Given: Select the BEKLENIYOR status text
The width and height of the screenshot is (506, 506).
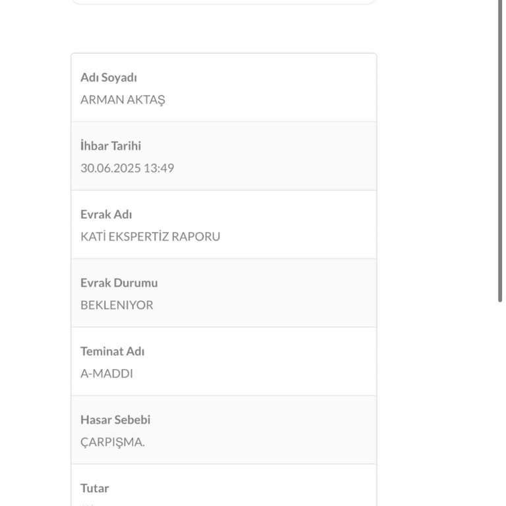Looking at the screenshot, I should (117, 305).
